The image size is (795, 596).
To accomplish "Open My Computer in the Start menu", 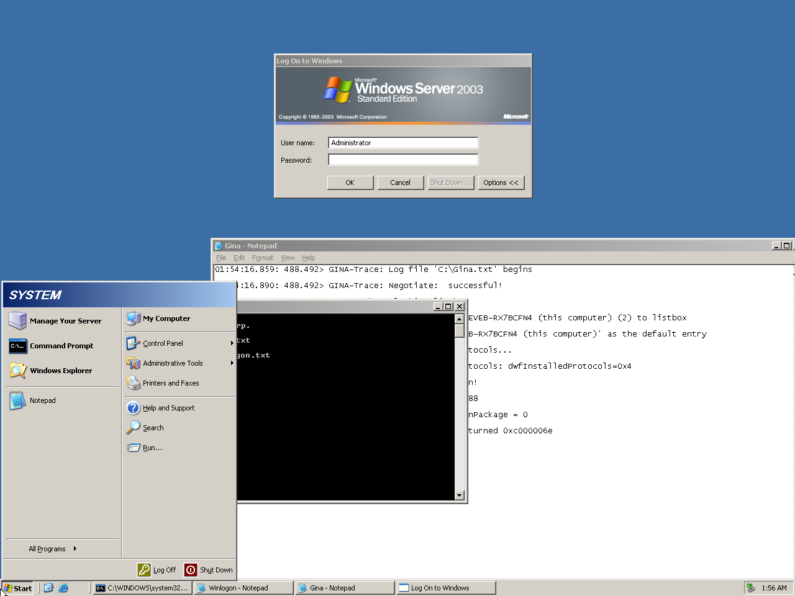I will (x=180, y=318).
